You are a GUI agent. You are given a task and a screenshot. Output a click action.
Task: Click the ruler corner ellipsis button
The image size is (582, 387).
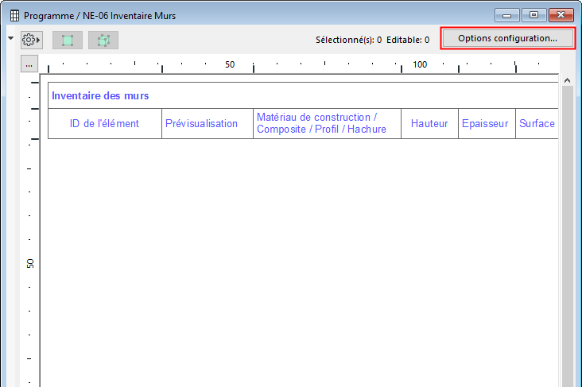tap(29, 64)
